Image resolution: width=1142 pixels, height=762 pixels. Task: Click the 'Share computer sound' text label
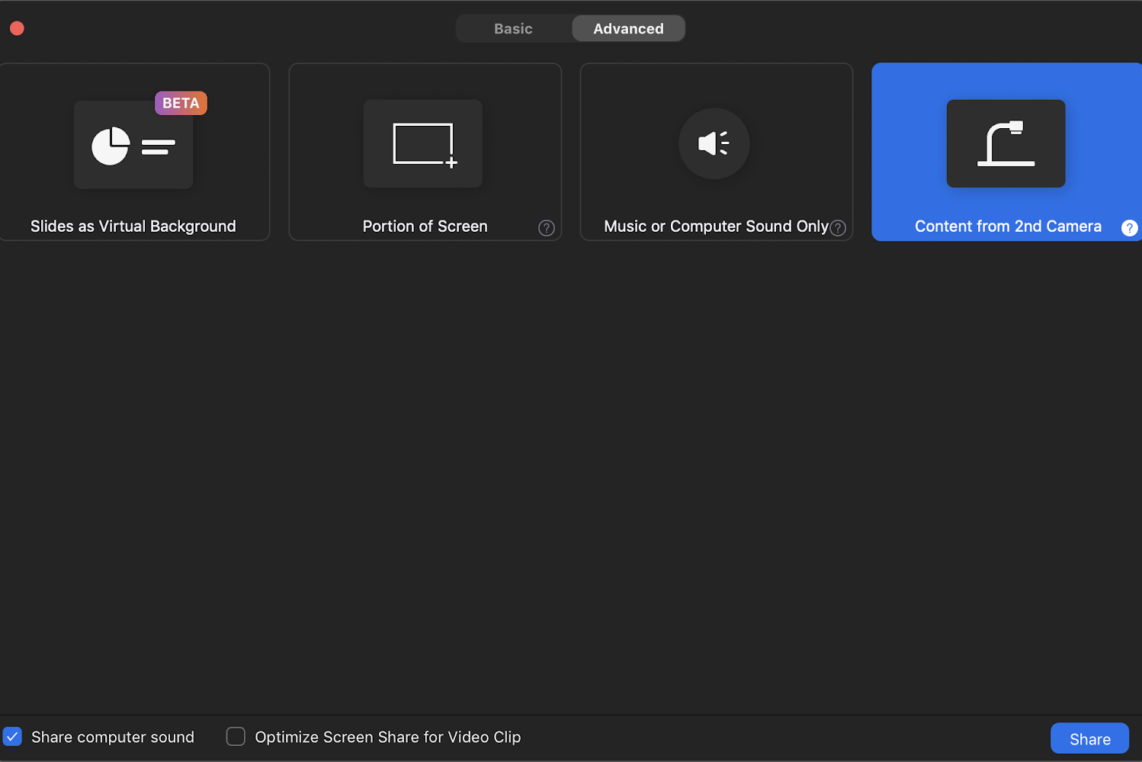tap(113, 738)
